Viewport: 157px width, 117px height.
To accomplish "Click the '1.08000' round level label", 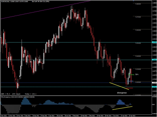I will click(138, 4).
